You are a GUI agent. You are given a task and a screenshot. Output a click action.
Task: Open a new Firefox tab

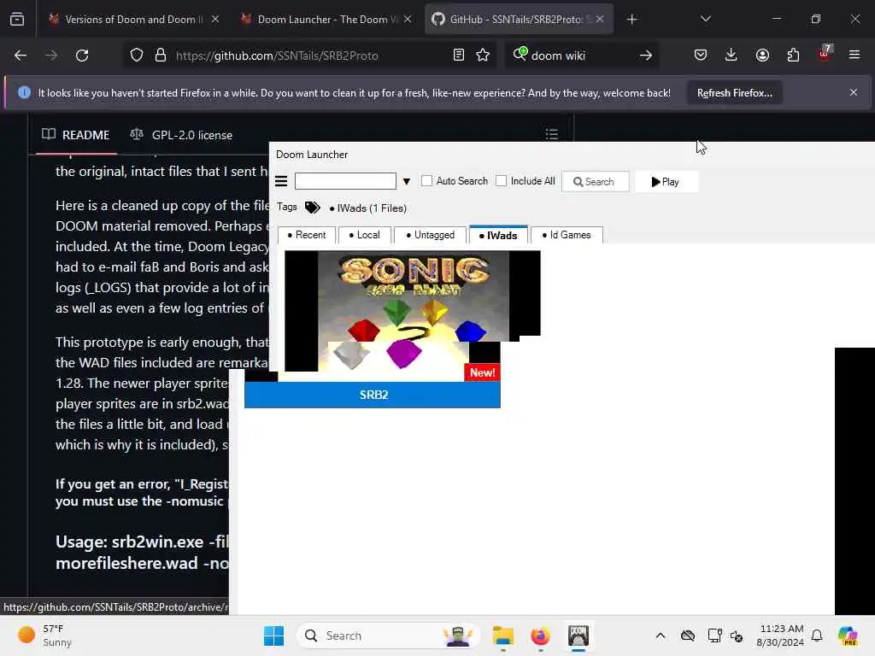(x=631, y=20)
